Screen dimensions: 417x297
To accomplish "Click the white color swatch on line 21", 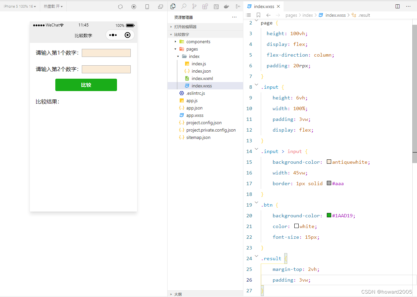I will click(296, 226).
